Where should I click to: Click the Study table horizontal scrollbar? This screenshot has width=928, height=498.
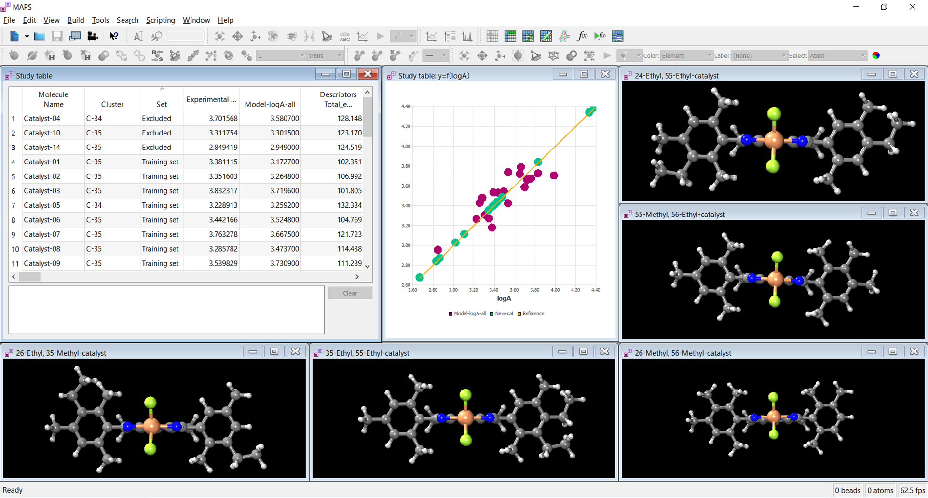(x=185, y=277)
